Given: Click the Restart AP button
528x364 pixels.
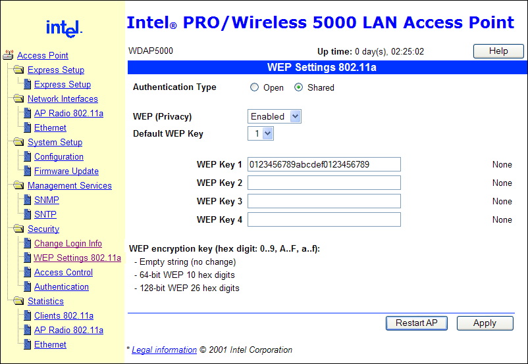Looking at the screenshot, I should (416, 323).
